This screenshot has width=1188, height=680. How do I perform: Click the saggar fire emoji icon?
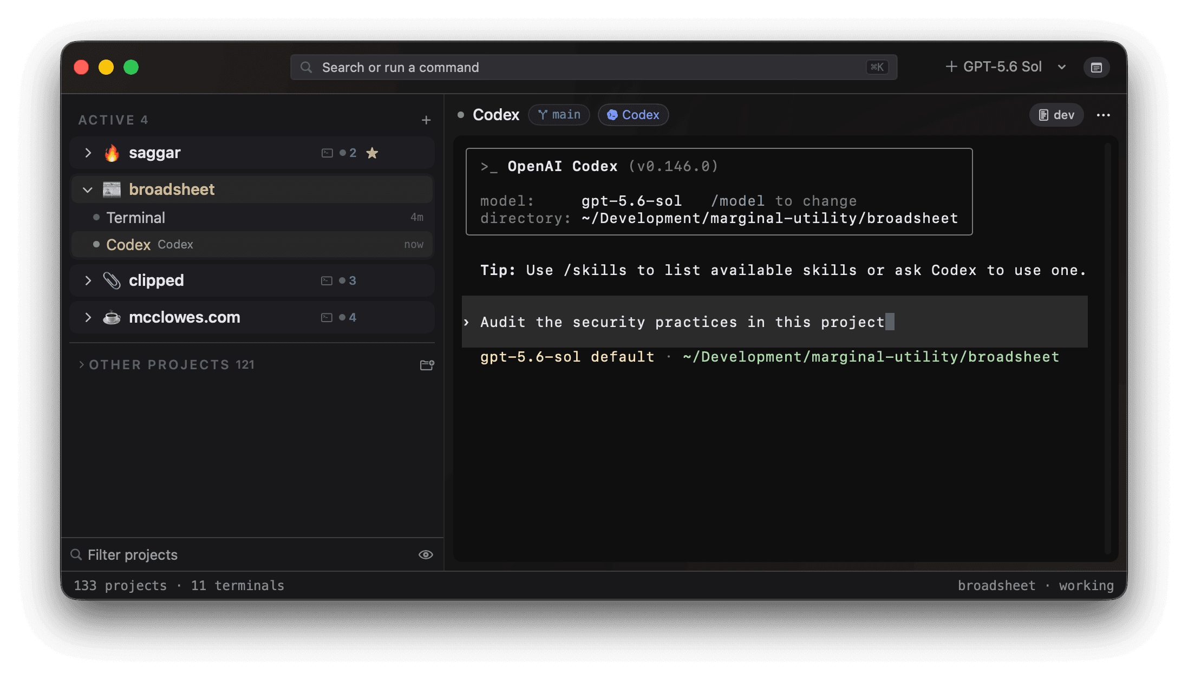(112, 153)
